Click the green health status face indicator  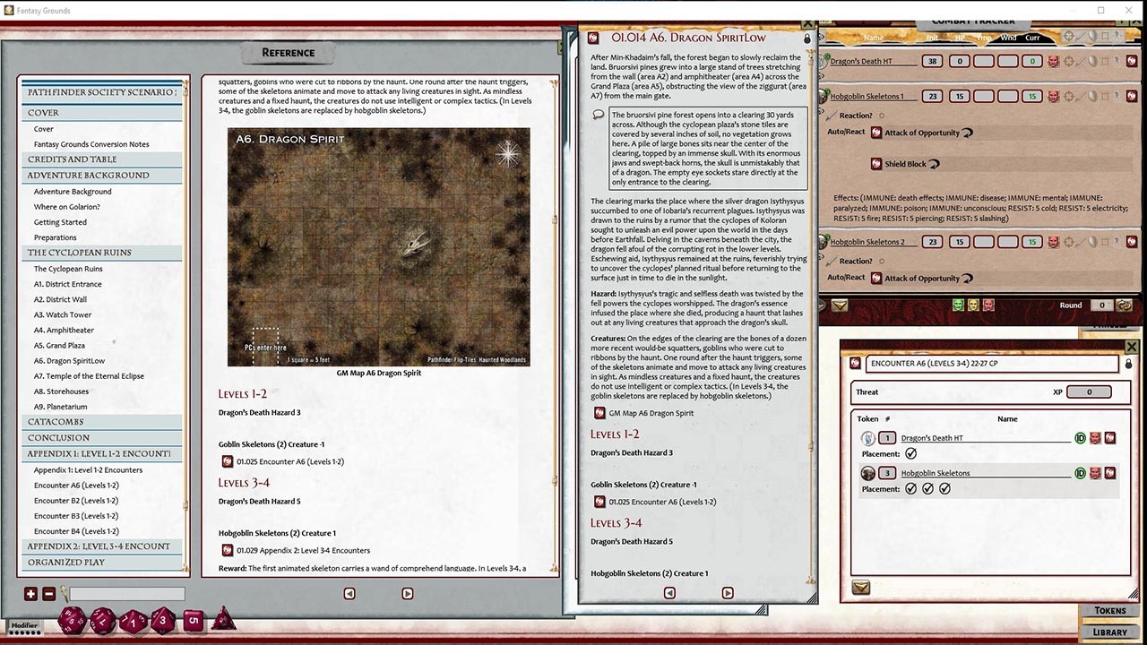pyautogui.click(x=958, y=305)
